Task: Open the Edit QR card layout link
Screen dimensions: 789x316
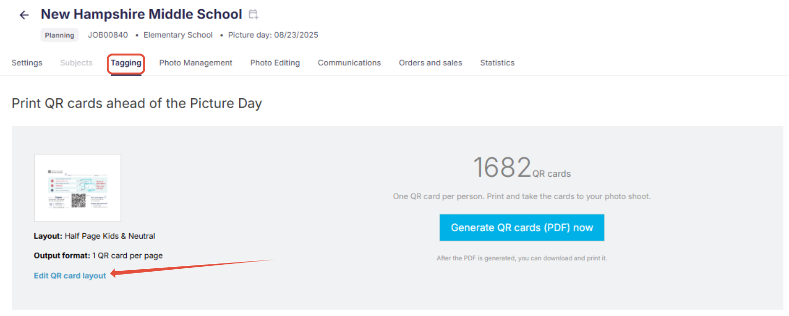Action: pyautogui.click(x=70, y=276)
